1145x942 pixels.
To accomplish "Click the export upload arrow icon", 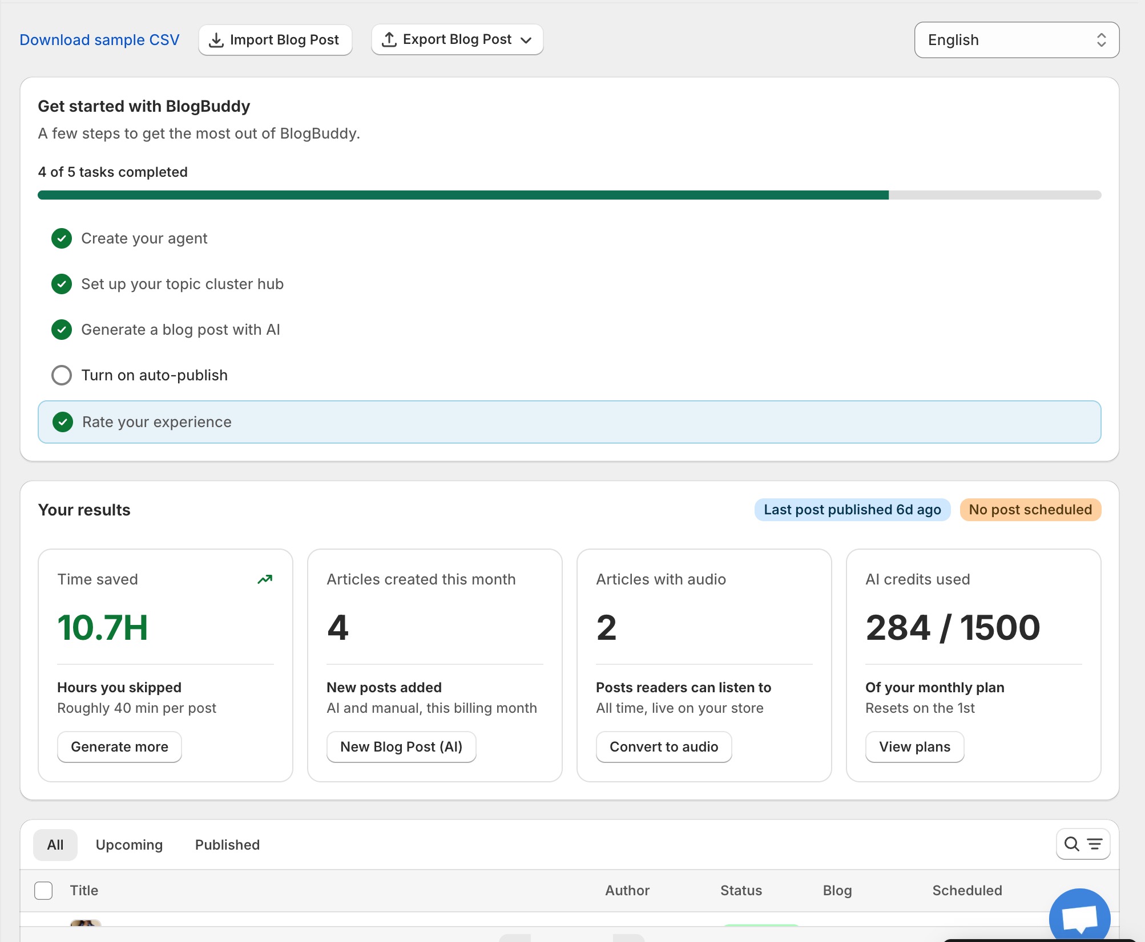I will click(389, 39).
